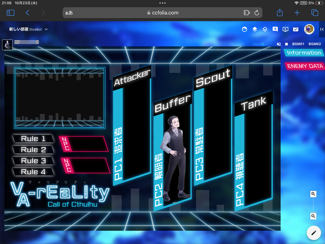Select the Rule 4 panel
Image resolution: width=325 pixels, height=244 pixels.
[x=33, y=172]
